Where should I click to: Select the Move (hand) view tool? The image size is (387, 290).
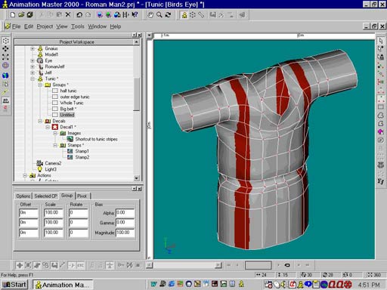pos(150,15)
